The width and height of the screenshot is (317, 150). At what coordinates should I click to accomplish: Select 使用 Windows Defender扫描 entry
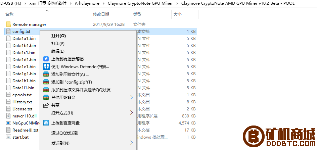tap(81, 66)
